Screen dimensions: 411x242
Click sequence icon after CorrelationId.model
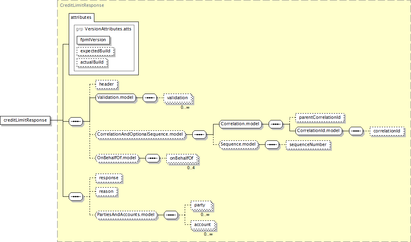356,131
